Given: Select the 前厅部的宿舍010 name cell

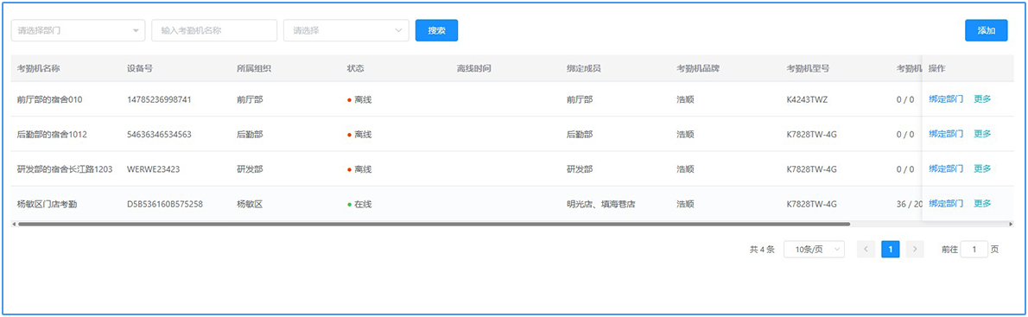Looking at the screenshot, I should click(x=50, y=99).
